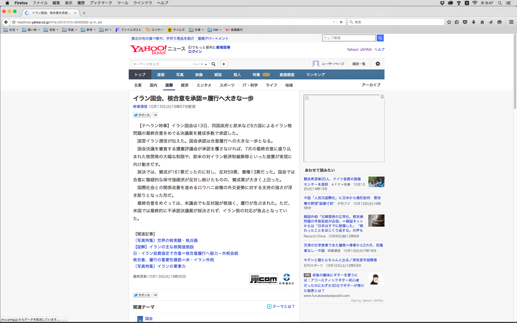The image size is (517, 323).
Task: Click the Yahoo settings gear icon
Action: (x=378, y=64)
